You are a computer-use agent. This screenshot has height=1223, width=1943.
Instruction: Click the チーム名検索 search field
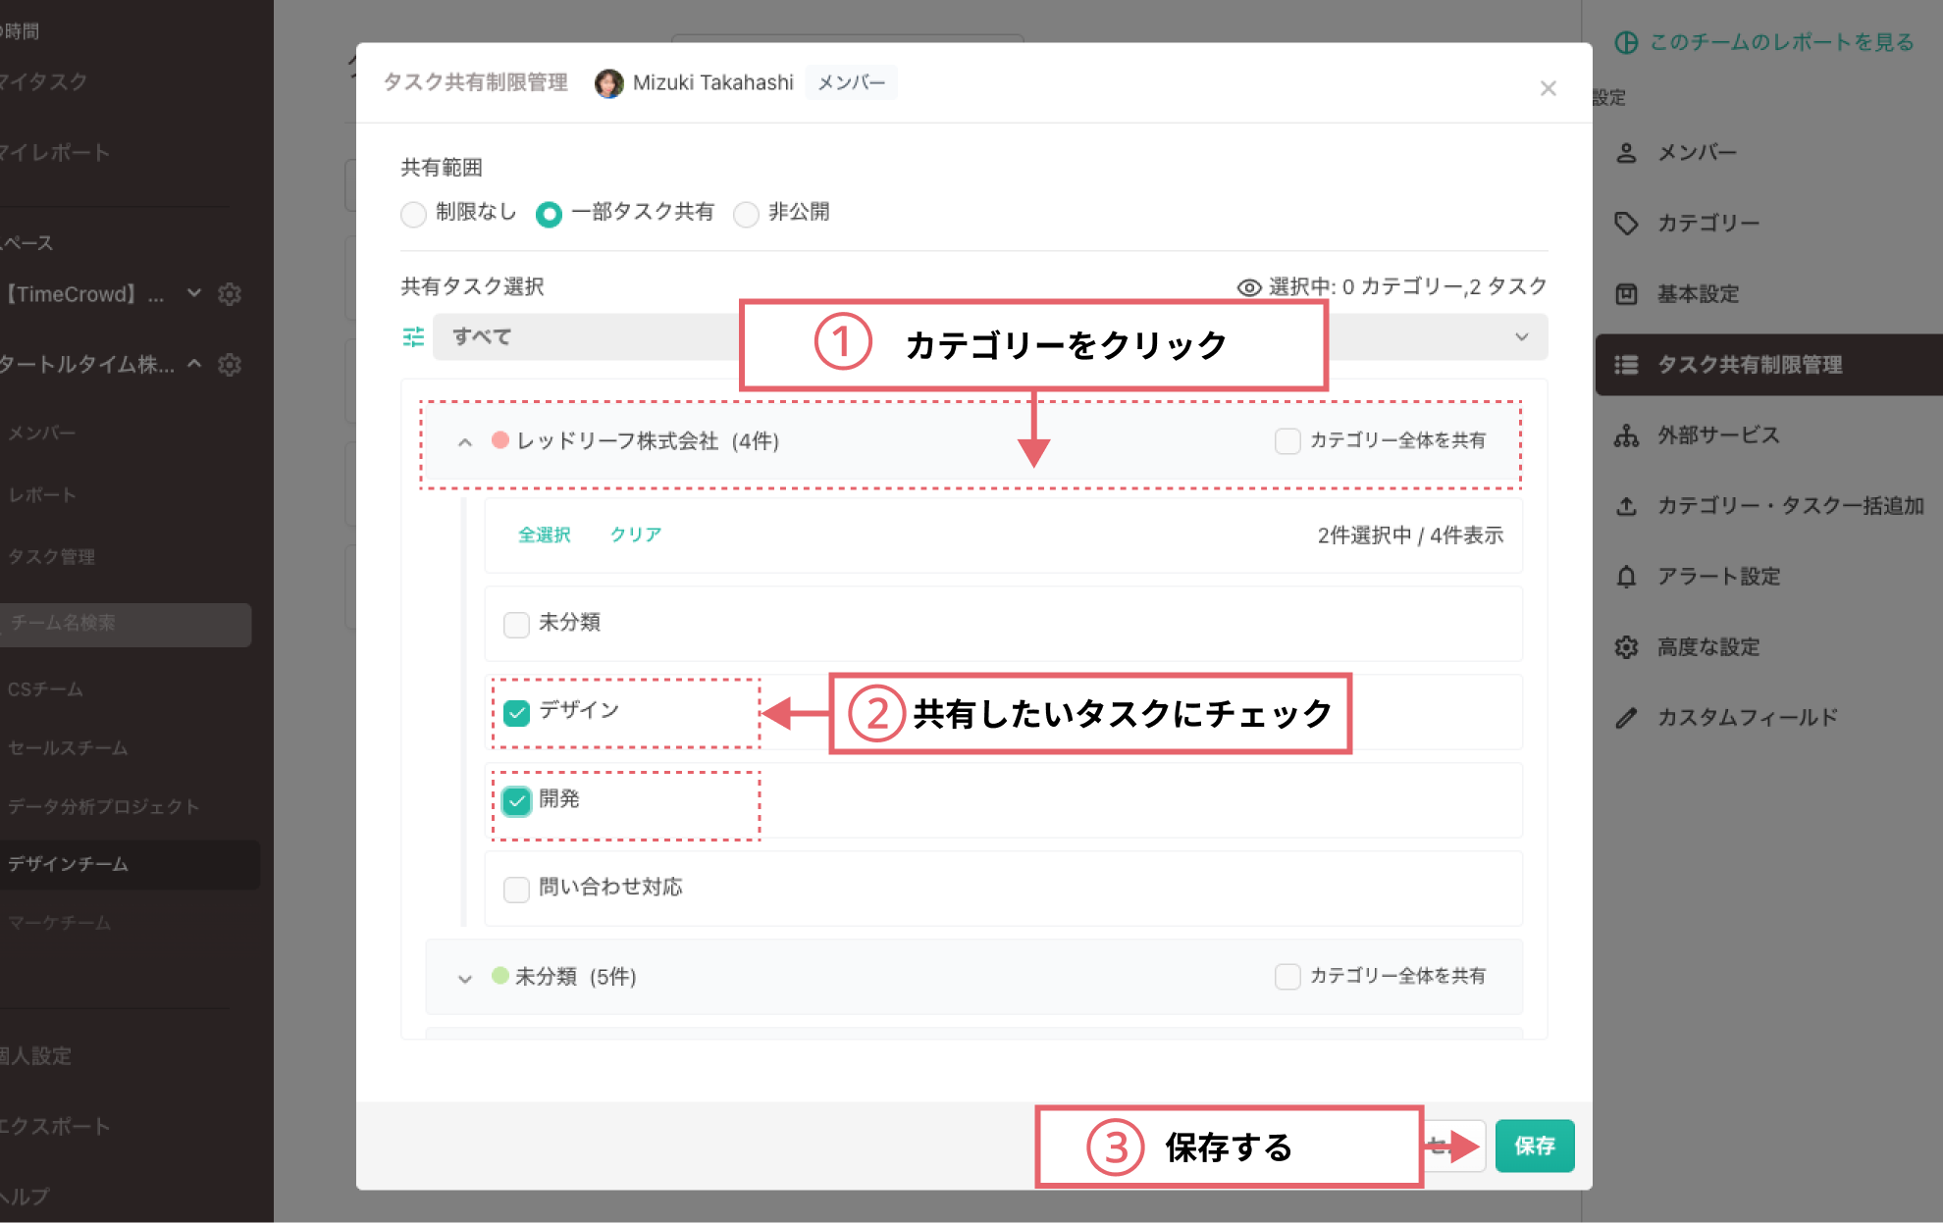pos(126,624)
